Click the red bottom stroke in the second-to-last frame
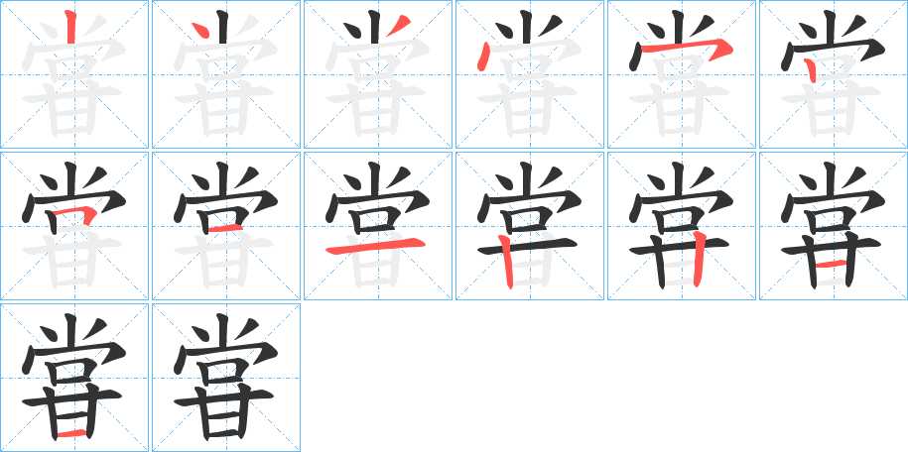This screenshot has width=908, height=452. [73, 433]
